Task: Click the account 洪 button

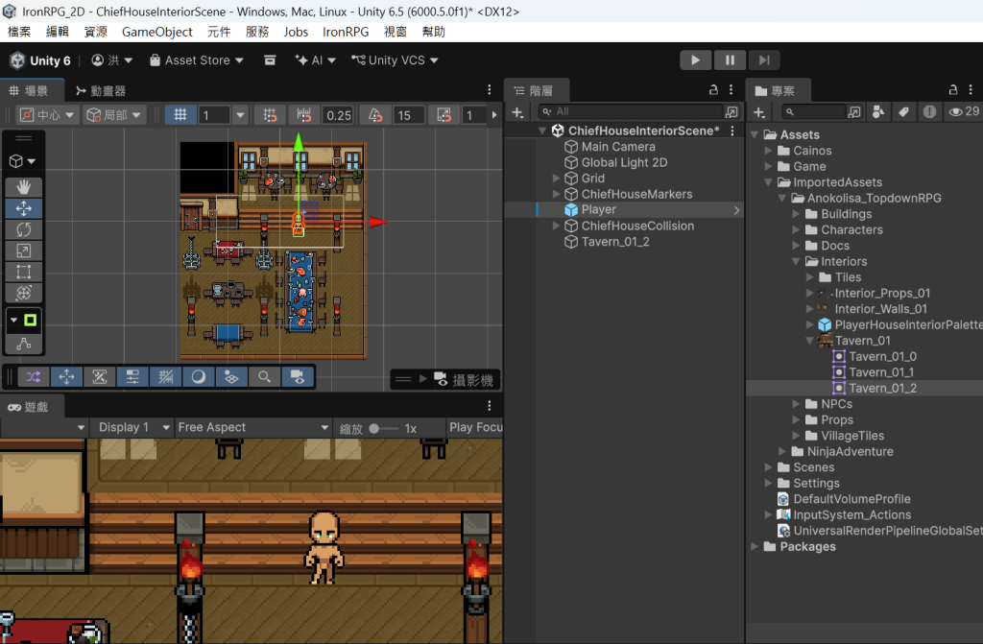Action: click(x=111, y=60)
